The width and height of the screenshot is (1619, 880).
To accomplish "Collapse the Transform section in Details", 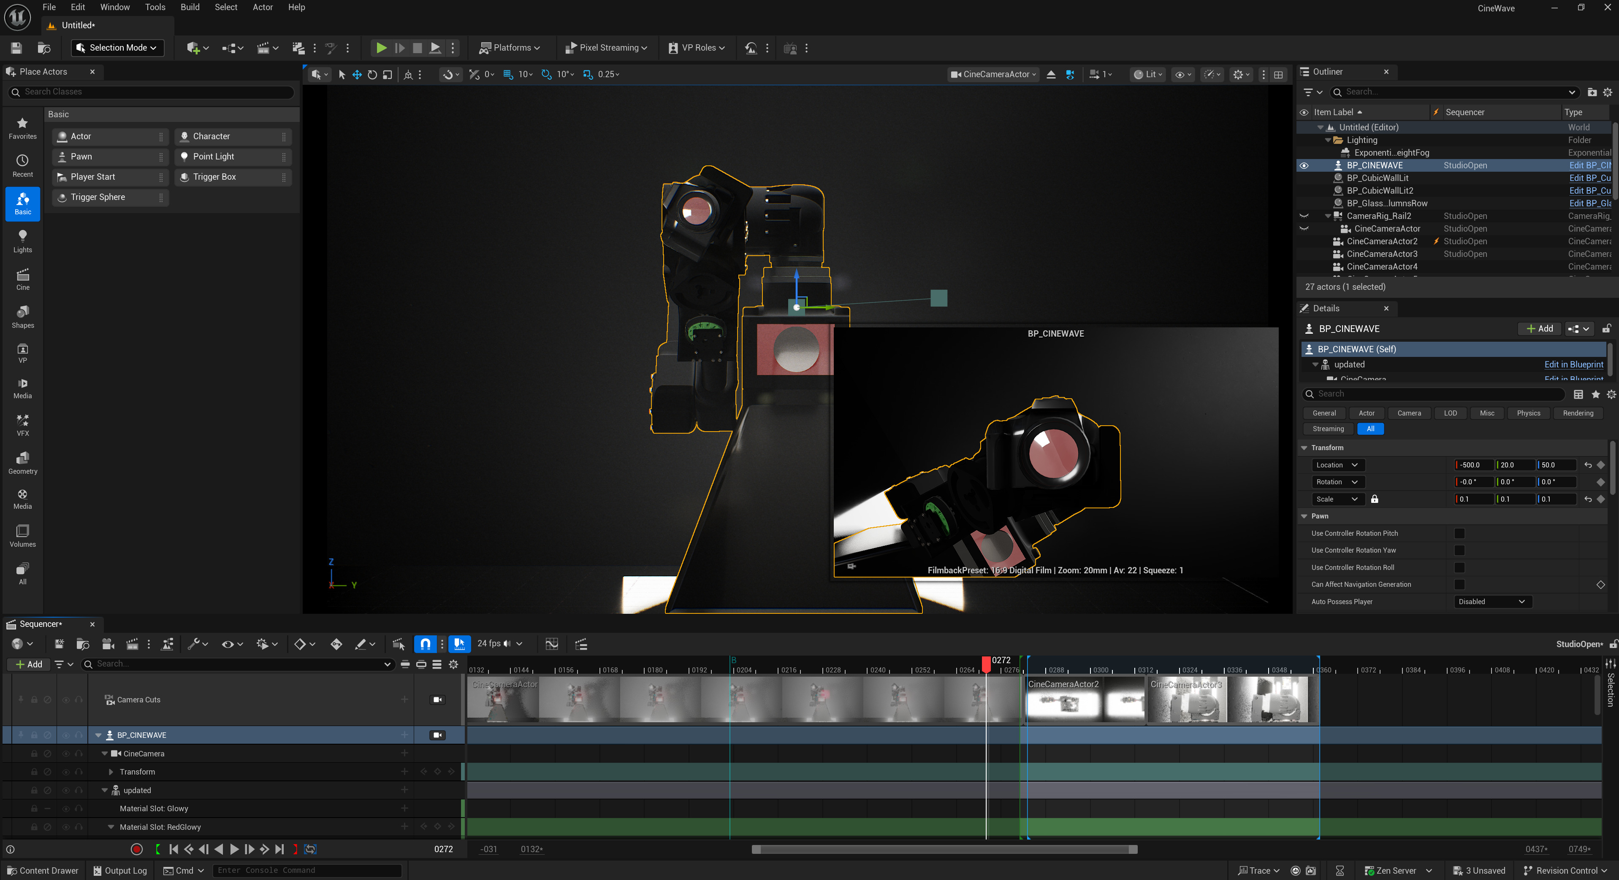I will (1304, 448).
